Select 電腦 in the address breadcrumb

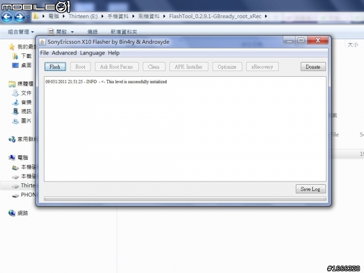[x=53, y=16]
